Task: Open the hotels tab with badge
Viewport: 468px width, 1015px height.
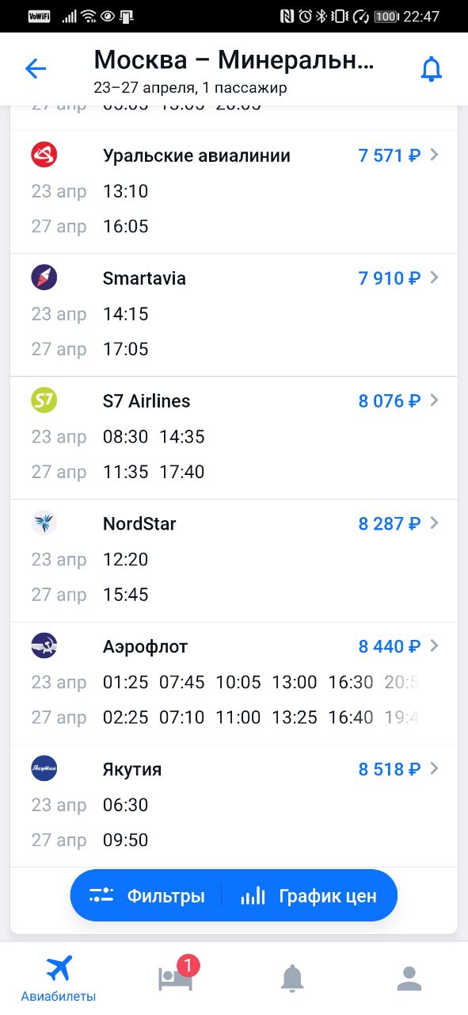Action: coord(176,977)
